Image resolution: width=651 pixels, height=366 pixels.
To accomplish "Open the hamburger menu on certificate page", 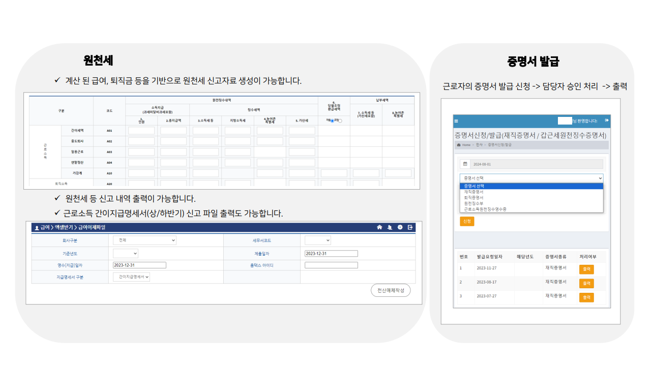I will [456, 121].
